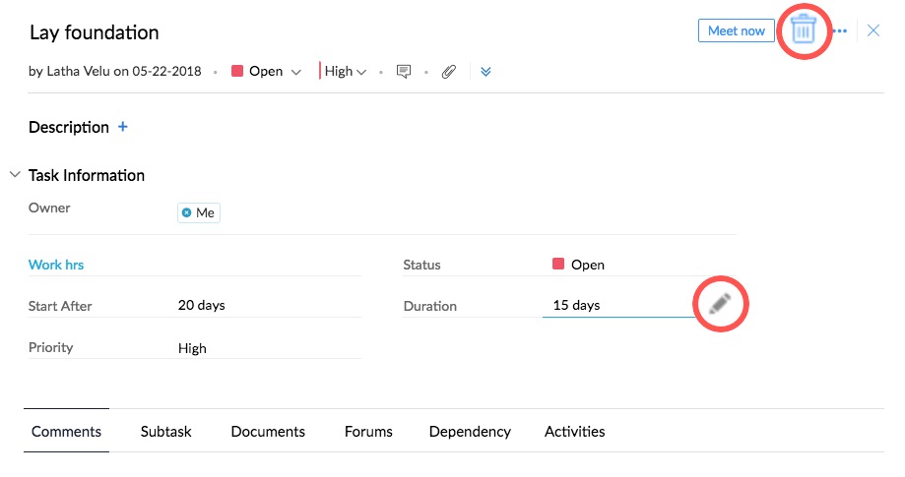Click the 20 days Start After value
Viewport: 905px width, 477px height.
[x=202, y=305]
